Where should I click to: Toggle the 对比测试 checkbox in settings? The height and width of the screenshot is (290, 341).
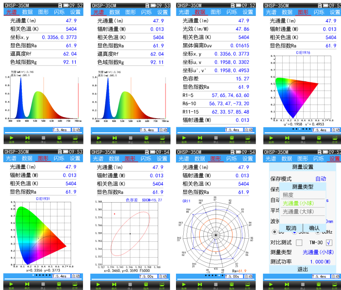point(299,242)
